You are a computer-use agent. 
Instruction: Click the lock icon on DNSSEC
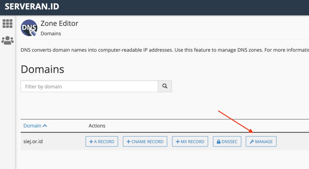[x=218, y=142]
